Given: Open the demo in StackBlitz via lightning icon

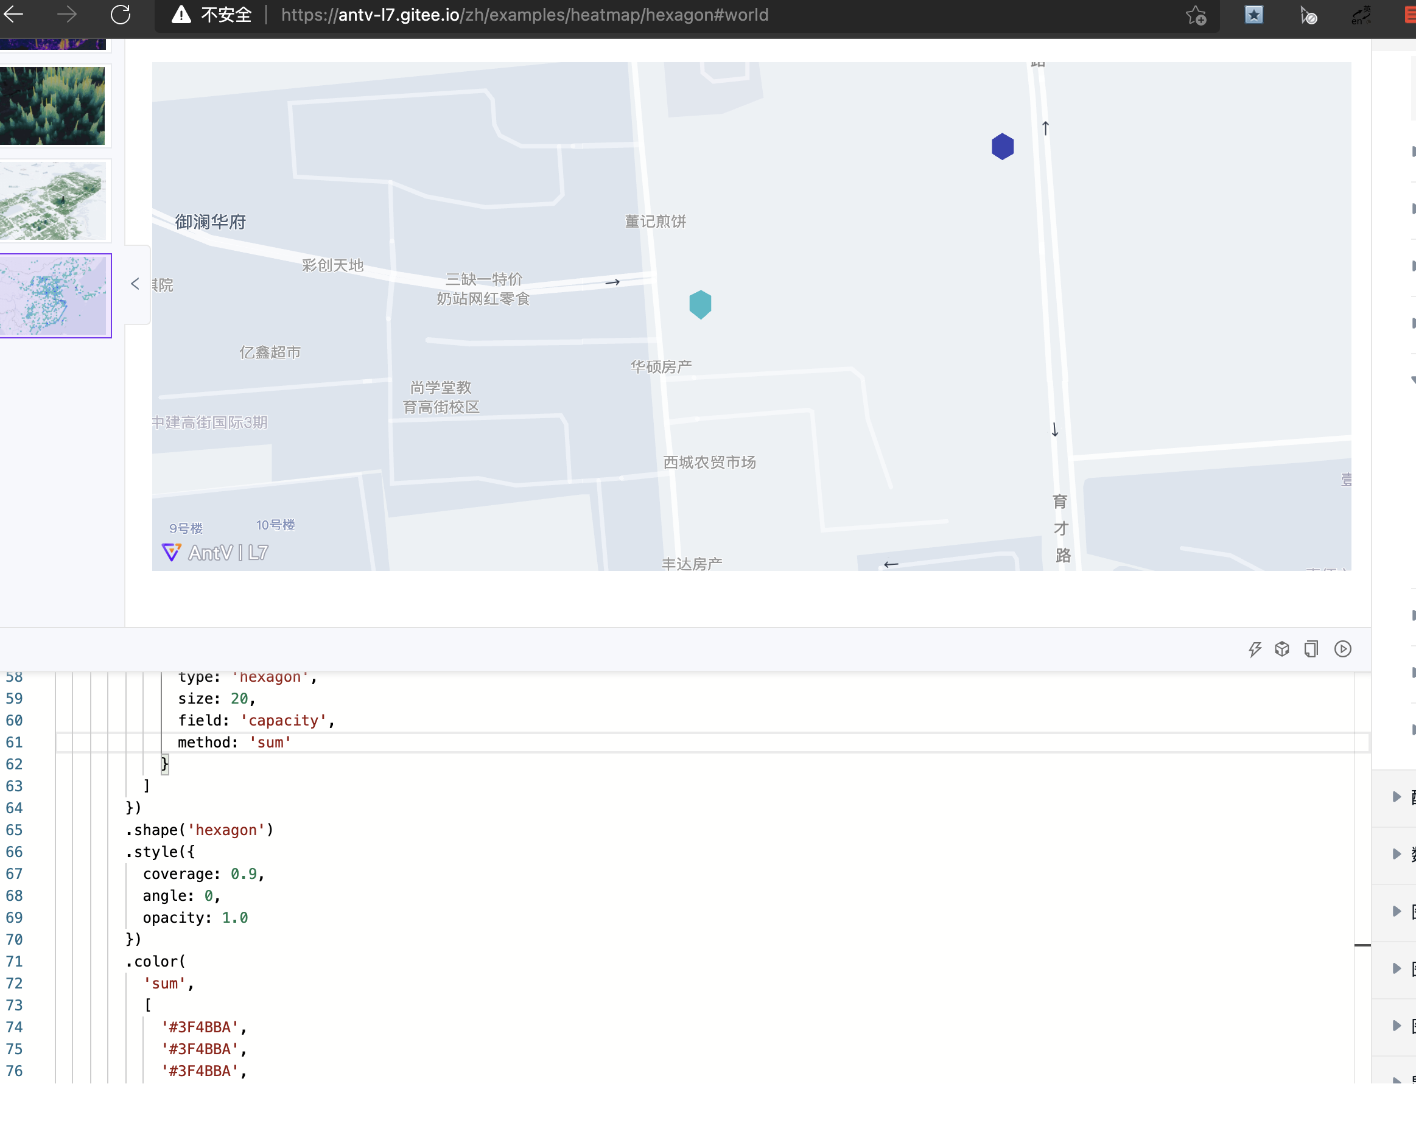Looking at the screenshot, I should pyautogui.click(x=1255, y=649).
